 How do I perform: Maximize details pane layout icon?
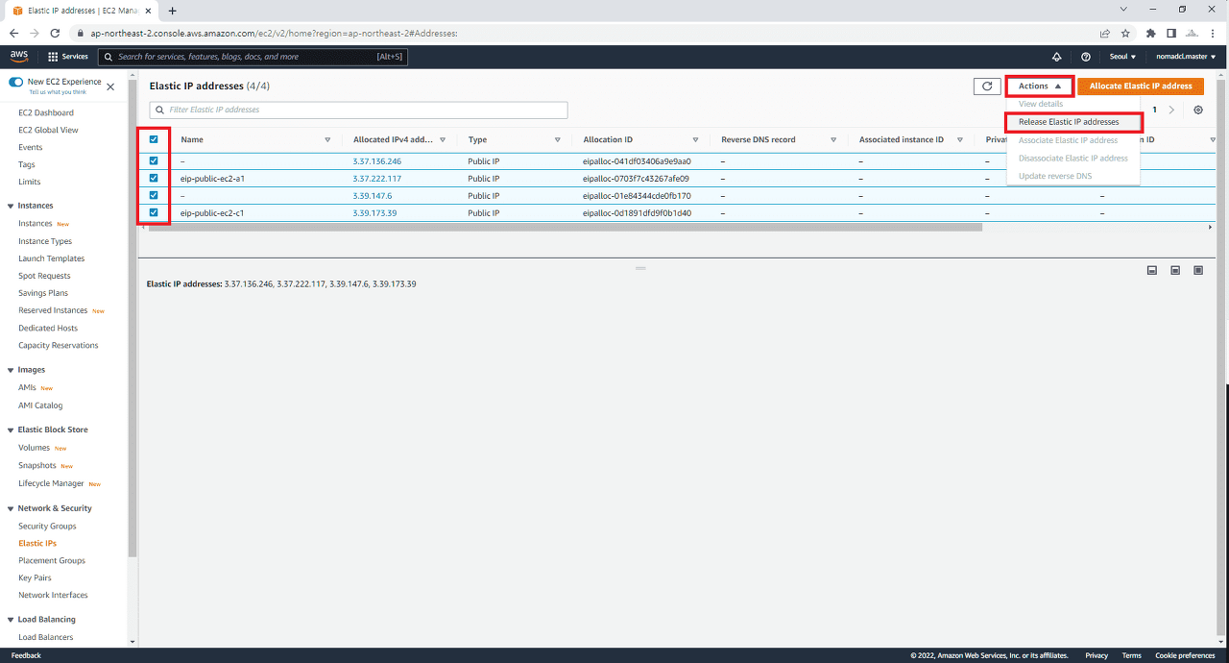1198,271
